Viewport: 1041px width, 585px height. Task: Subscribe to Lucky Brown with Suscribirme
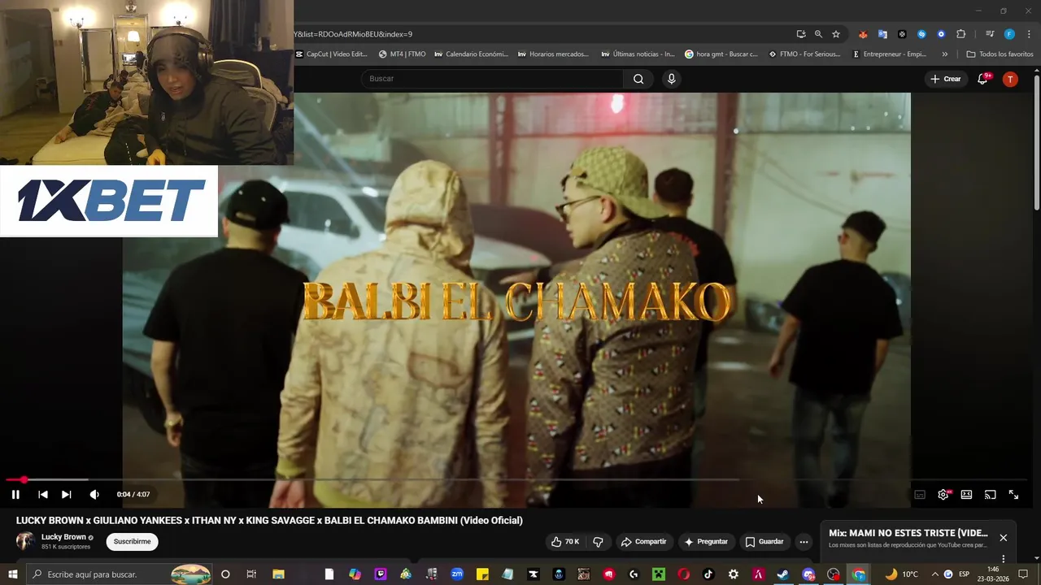point(132,542)
